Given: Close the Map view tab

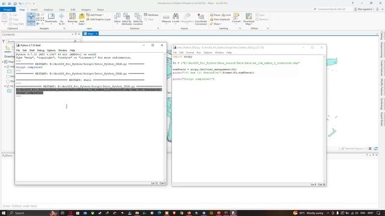Looking at the screenshot, I should click(96, 34).
